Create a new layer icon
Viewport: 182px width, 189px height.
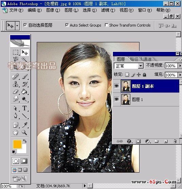click(166, 141)
